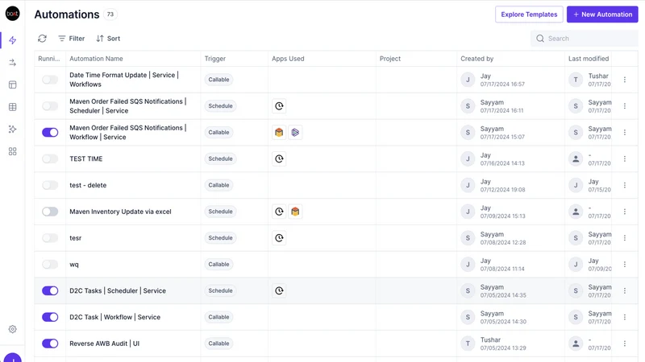Open the TEST TIME automation
This screenshot has height=362, width=645.
[86, 158]
